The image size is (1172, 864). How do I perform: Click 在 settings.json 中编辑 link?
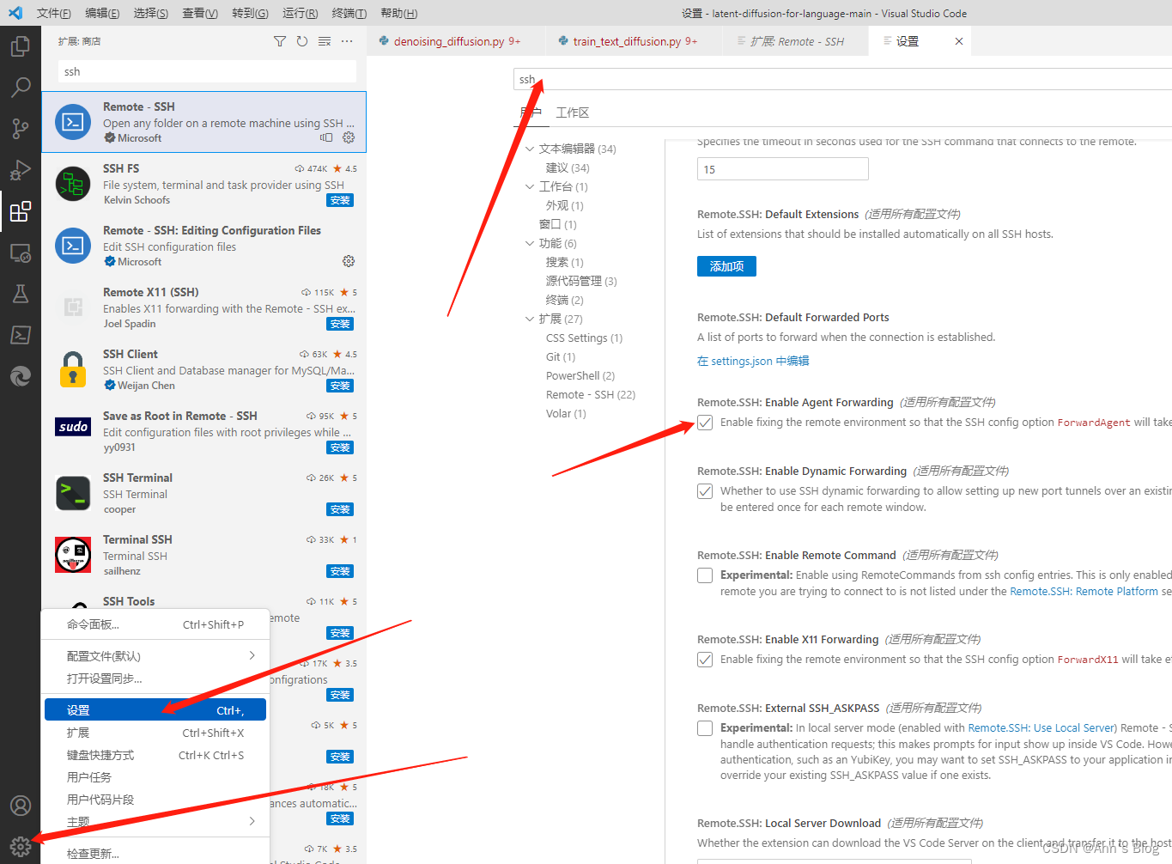[753, 361]
